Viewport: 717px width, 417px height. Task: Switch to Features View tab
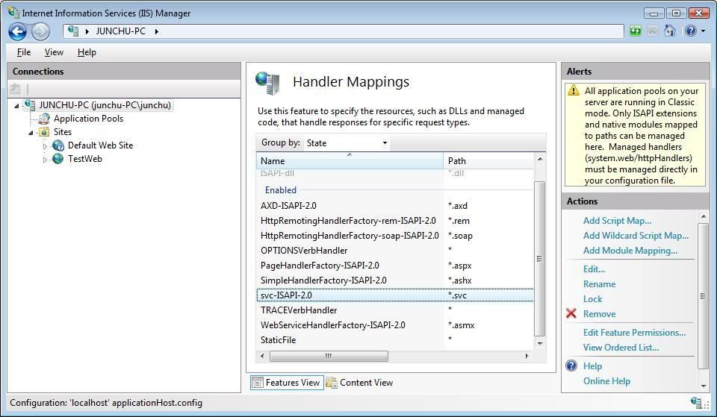[x=287, y=382]
